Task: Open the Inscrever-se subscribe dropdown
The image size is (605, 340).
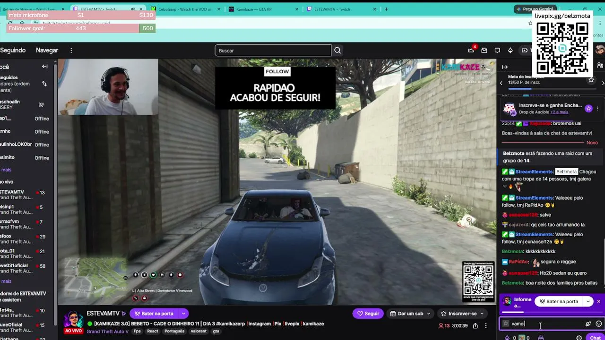Action: (462, 314)
